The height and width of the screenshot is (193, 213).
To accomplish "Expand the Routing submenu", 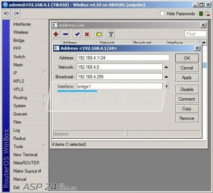I will 44,97.
